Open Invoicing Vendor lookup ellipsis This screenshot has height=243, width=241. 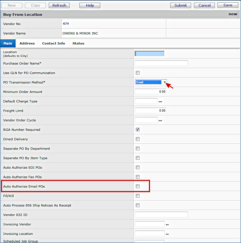[x=167, y=225]
